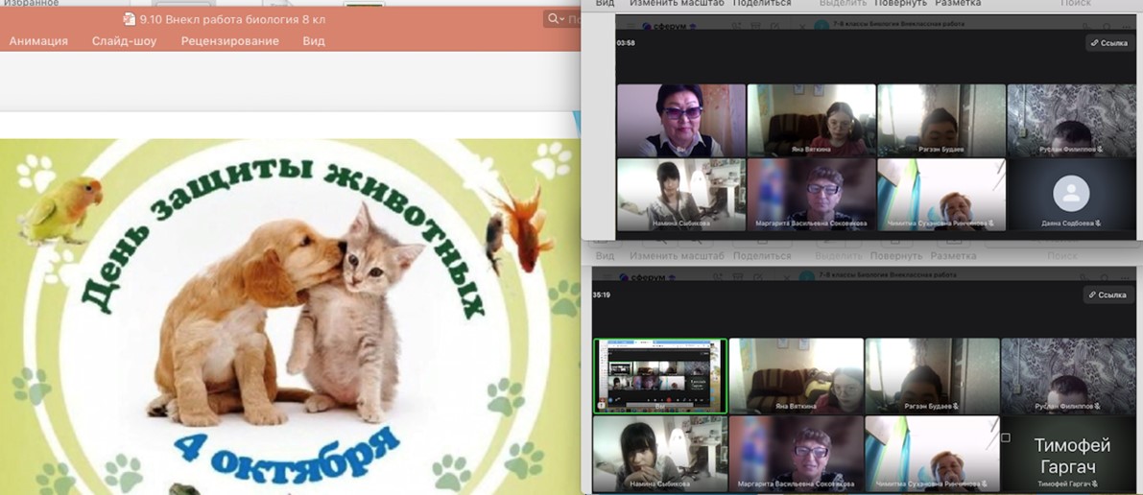1143x495 pixels.
Task: Click the День защиты животных slide picture
Action: tap(290, 317)
